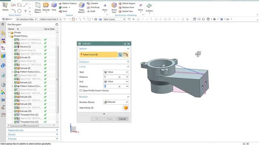Click the Select Body cube icon
This screenshot has width=259, height=145.
click(x=126, y=108)
